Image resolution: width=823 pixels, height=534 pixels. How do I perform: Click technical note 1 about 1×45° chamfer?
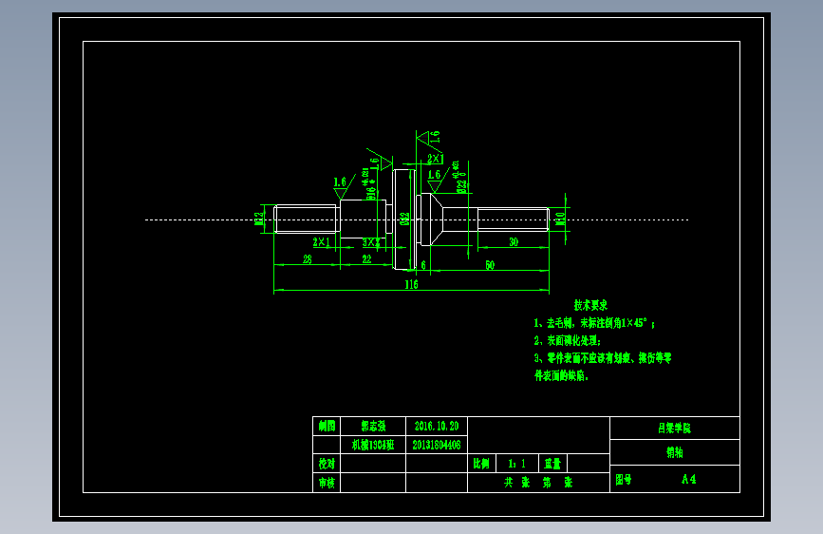pos(594,323)
